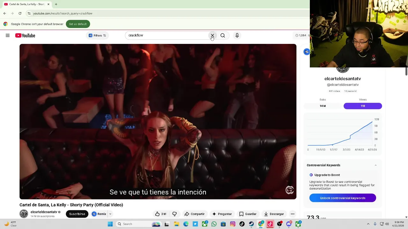Click the page vertical scrollbar thumb
This screenshot has height=229, width=408.
coord(406,72)
